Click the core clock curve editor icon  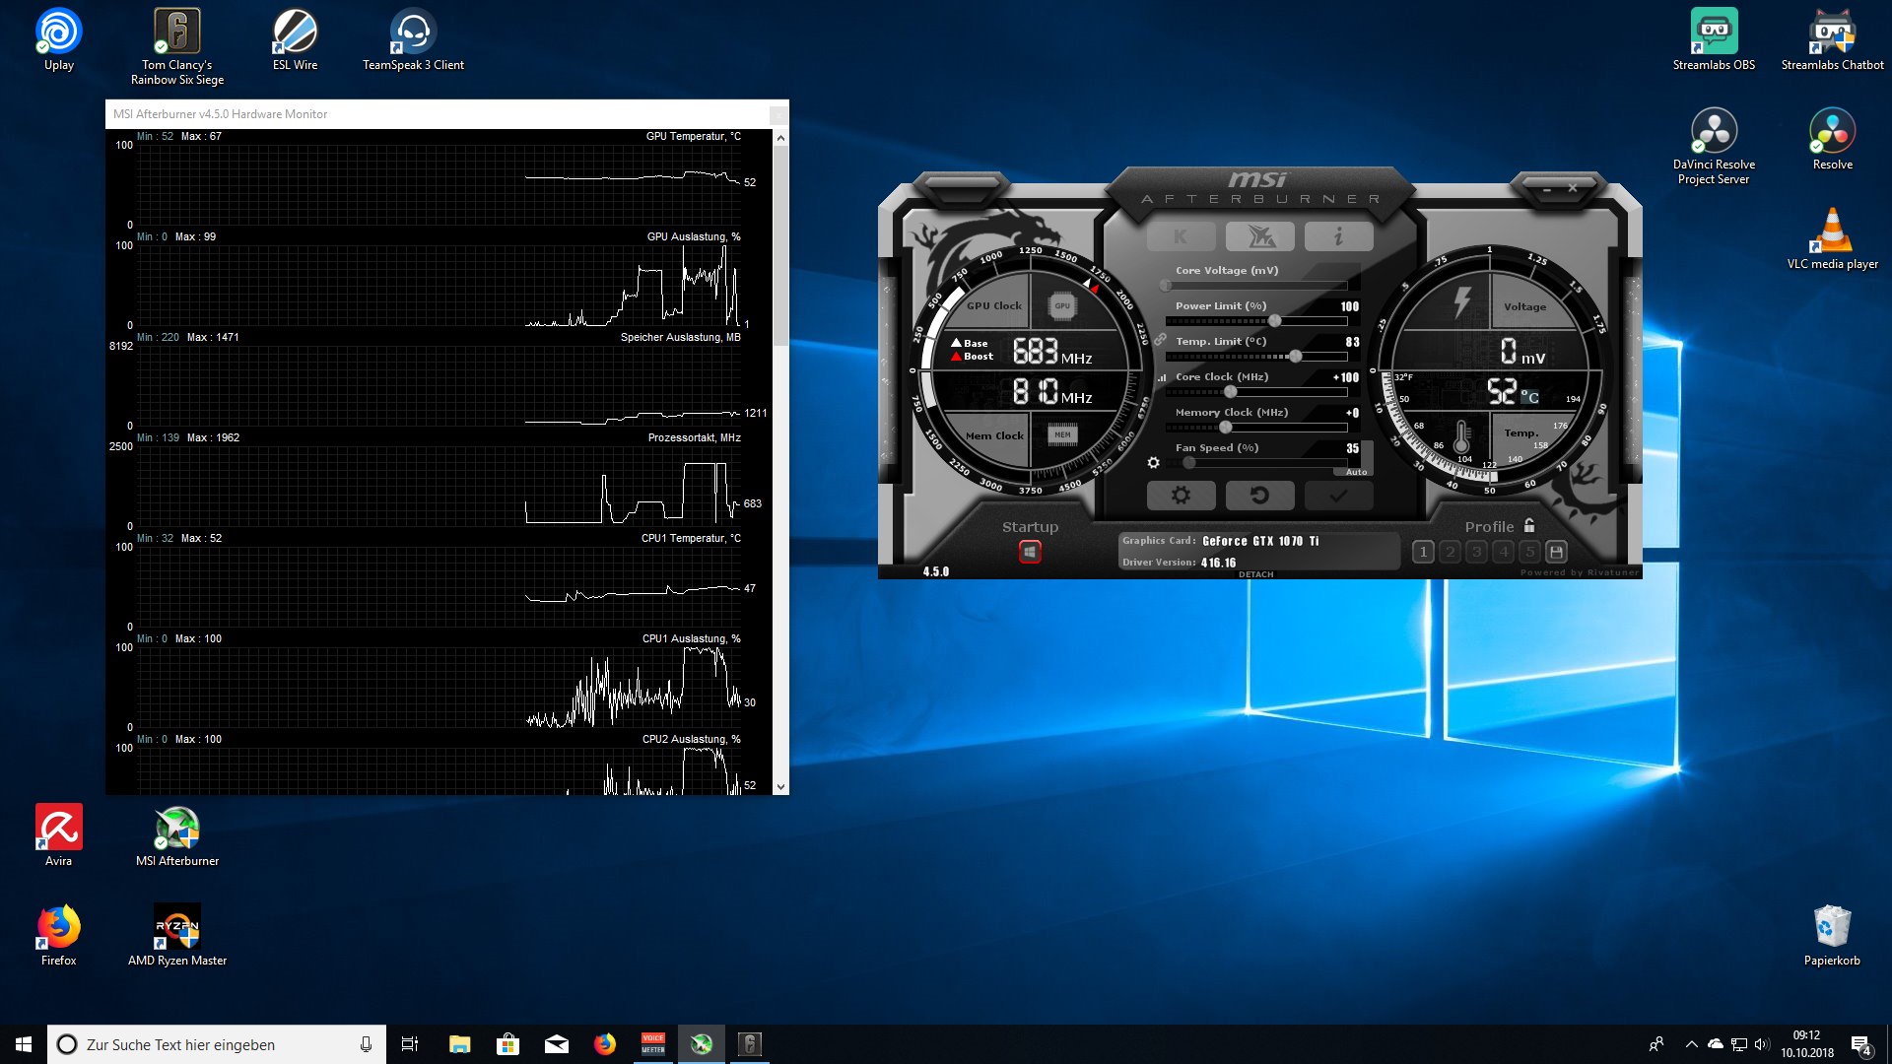coord(1162,377)
